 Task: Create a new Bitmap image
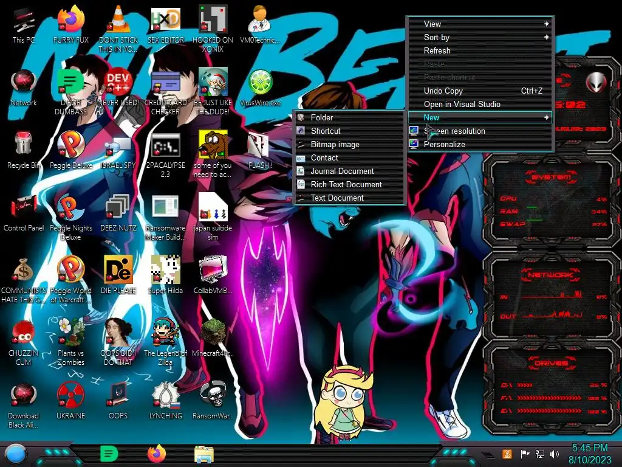click(349, 145)
